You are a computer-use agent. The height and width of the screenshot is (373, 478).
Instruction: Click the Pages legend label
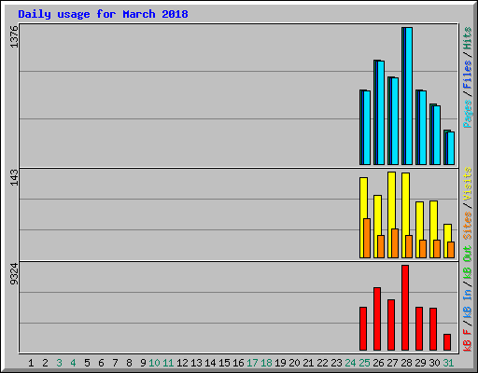[468, 114]
